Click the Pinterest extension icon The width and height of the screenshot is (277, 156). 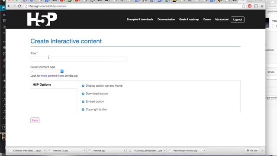coord(250,6)
